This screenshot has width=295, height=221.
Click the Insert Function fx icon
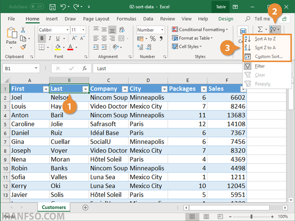point(84,69)
